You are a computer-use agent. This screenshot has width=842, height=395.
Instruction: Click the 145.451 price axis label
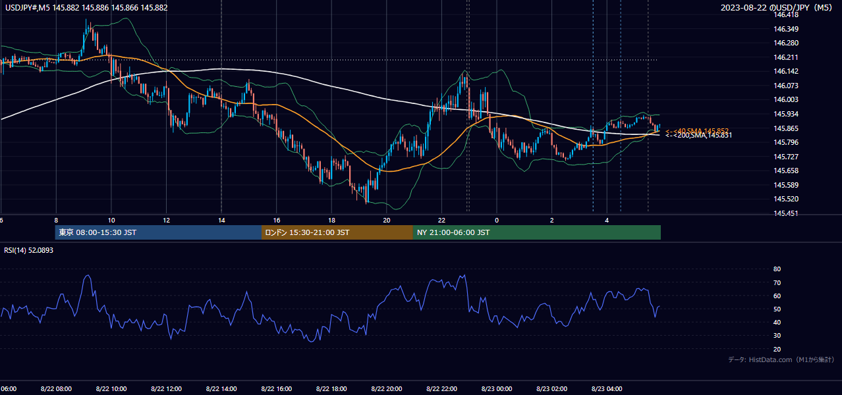(x=786, y=213)
